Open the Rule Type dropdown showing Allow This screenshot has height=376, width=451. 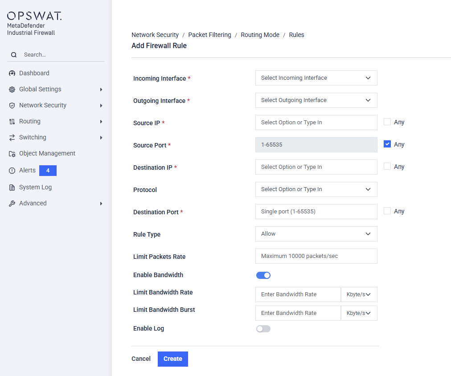(316, 234)
